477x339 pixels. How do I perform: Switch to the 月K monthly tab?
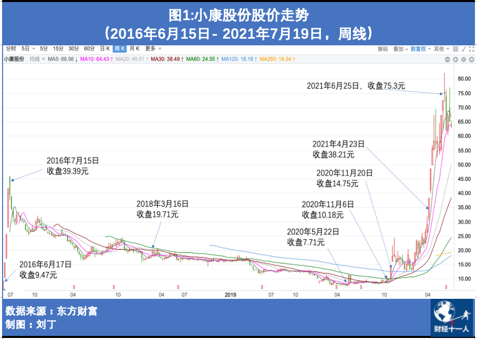click(134, 48)
